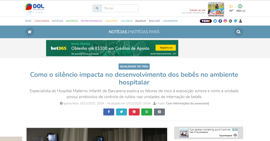270x141 pixels.
Task: Click the TEM+ badge in the header
Action: 206,21
